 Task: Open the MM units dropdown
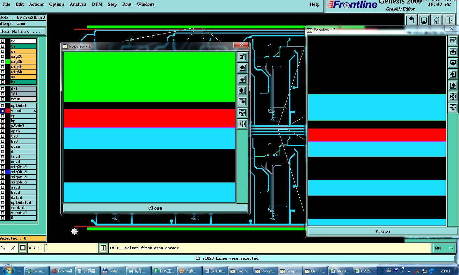pyautogui.click(x=444, y=248)
